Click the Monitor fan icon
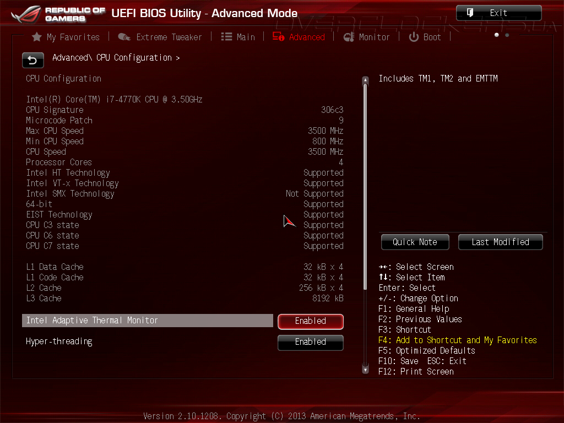 (x=349, y=37)
